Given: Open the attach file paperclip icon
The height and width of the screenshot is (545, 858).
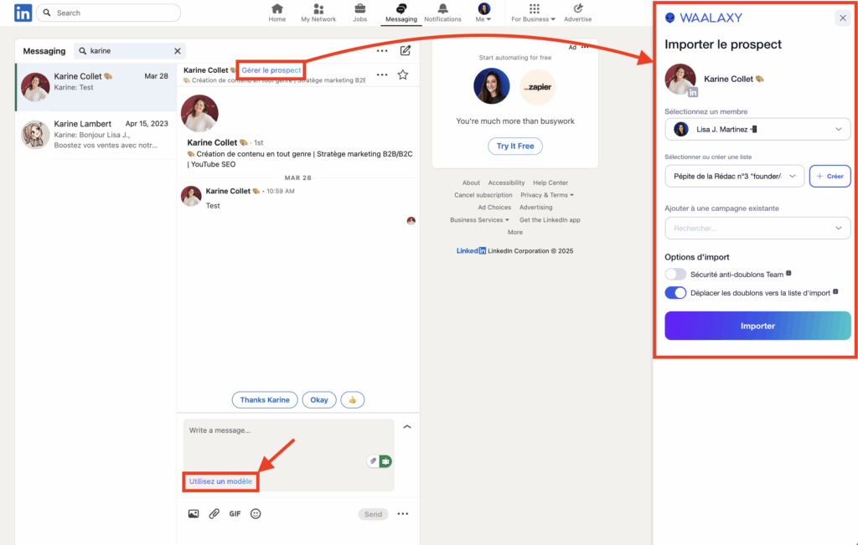Looking at the screenshot, I should (214, 513).
